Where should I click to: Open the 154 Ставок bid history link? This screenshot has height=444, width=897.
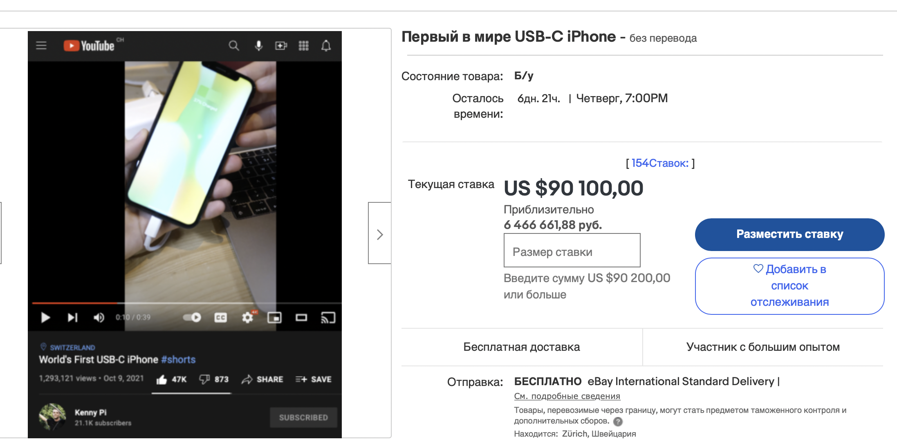[660, 163]
